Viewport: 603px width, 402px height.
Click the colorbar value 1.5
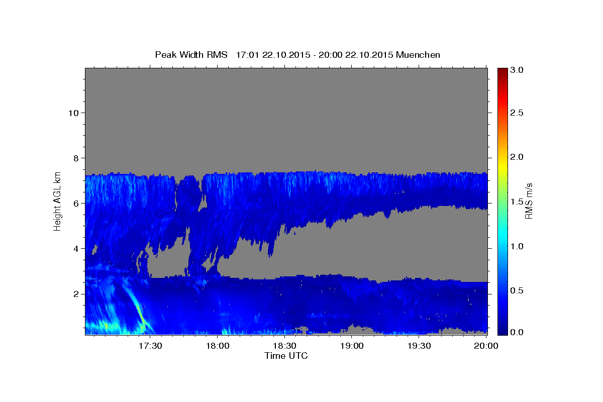[518, 202]
